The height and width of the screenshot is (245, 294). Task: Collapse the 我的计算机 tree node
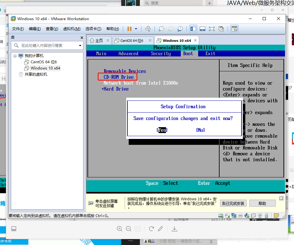click(15, 56)
